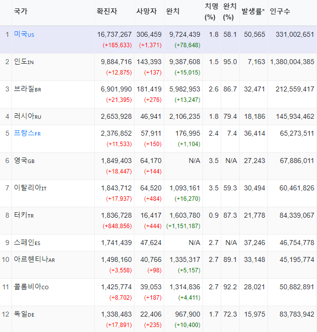Image resolution: width=317 pixels, height=332 pixels.
Task: Click Turkey recovered increase +1,151,187
Action: (x=183, y=226)
